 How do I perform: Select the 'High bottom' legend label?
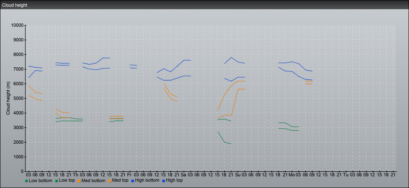(147, 180)
